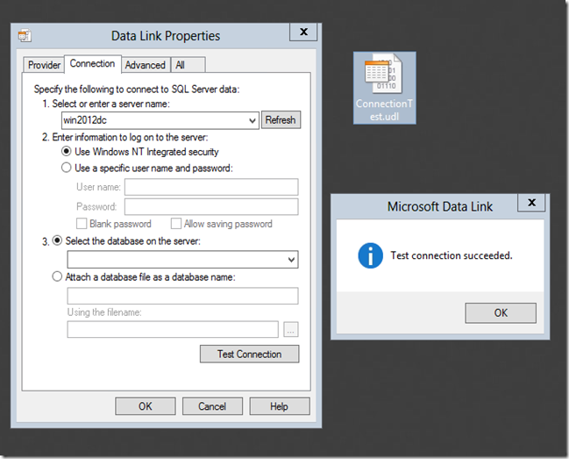Click the Refresh button next to the server name

[281, 120]
